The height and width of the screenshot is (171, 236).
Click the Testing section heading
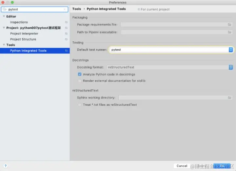pos(78,43)
